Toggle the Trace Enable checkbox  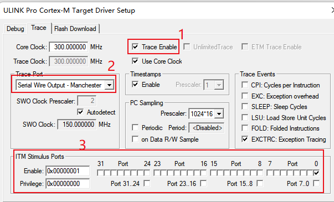tap(135, 46)
